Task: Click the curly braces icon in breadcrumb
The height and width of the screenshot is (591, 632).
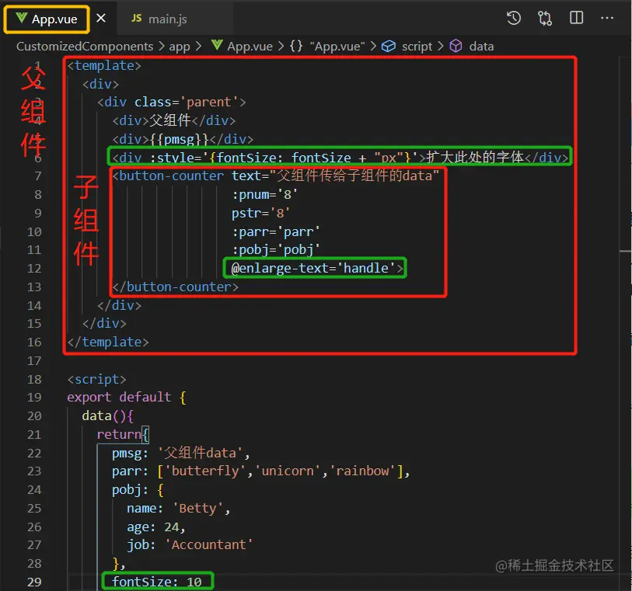Action: coord(296,46)
